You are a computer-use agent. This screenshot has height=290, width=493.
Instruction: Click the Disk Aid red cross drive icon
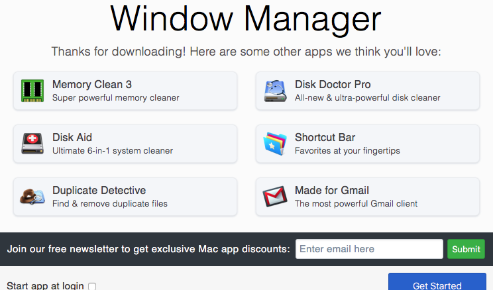[x=32, y=144]
